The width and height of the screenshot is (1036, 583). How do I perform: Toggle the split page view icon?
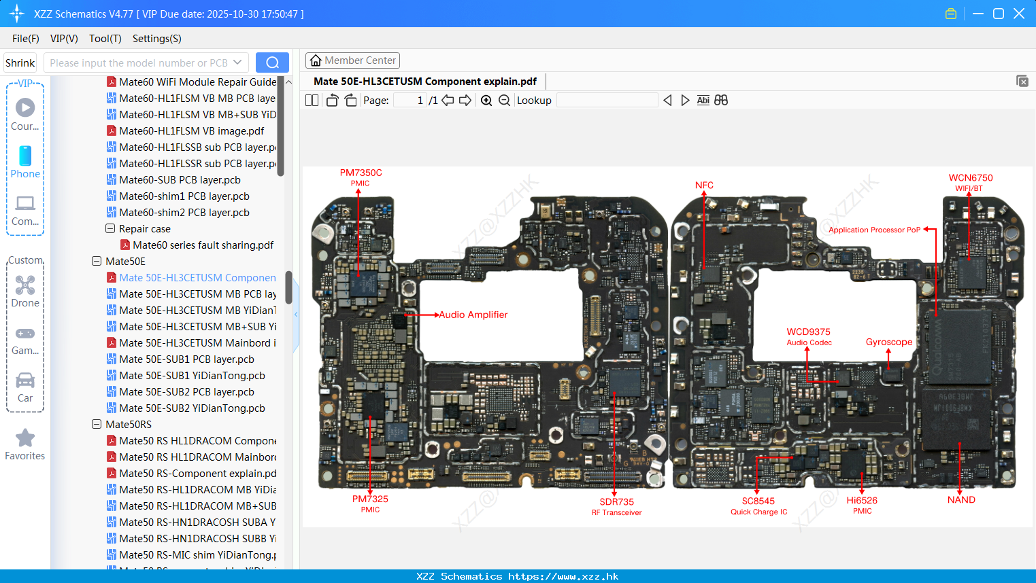312,101
